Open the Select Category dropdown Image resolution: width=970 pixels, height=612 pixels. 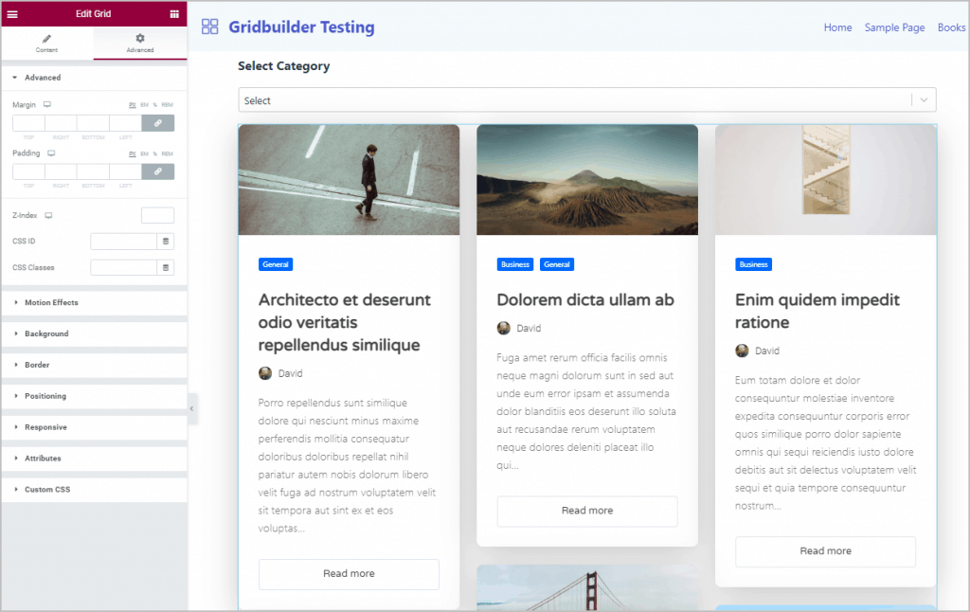[x=586, y=100]
